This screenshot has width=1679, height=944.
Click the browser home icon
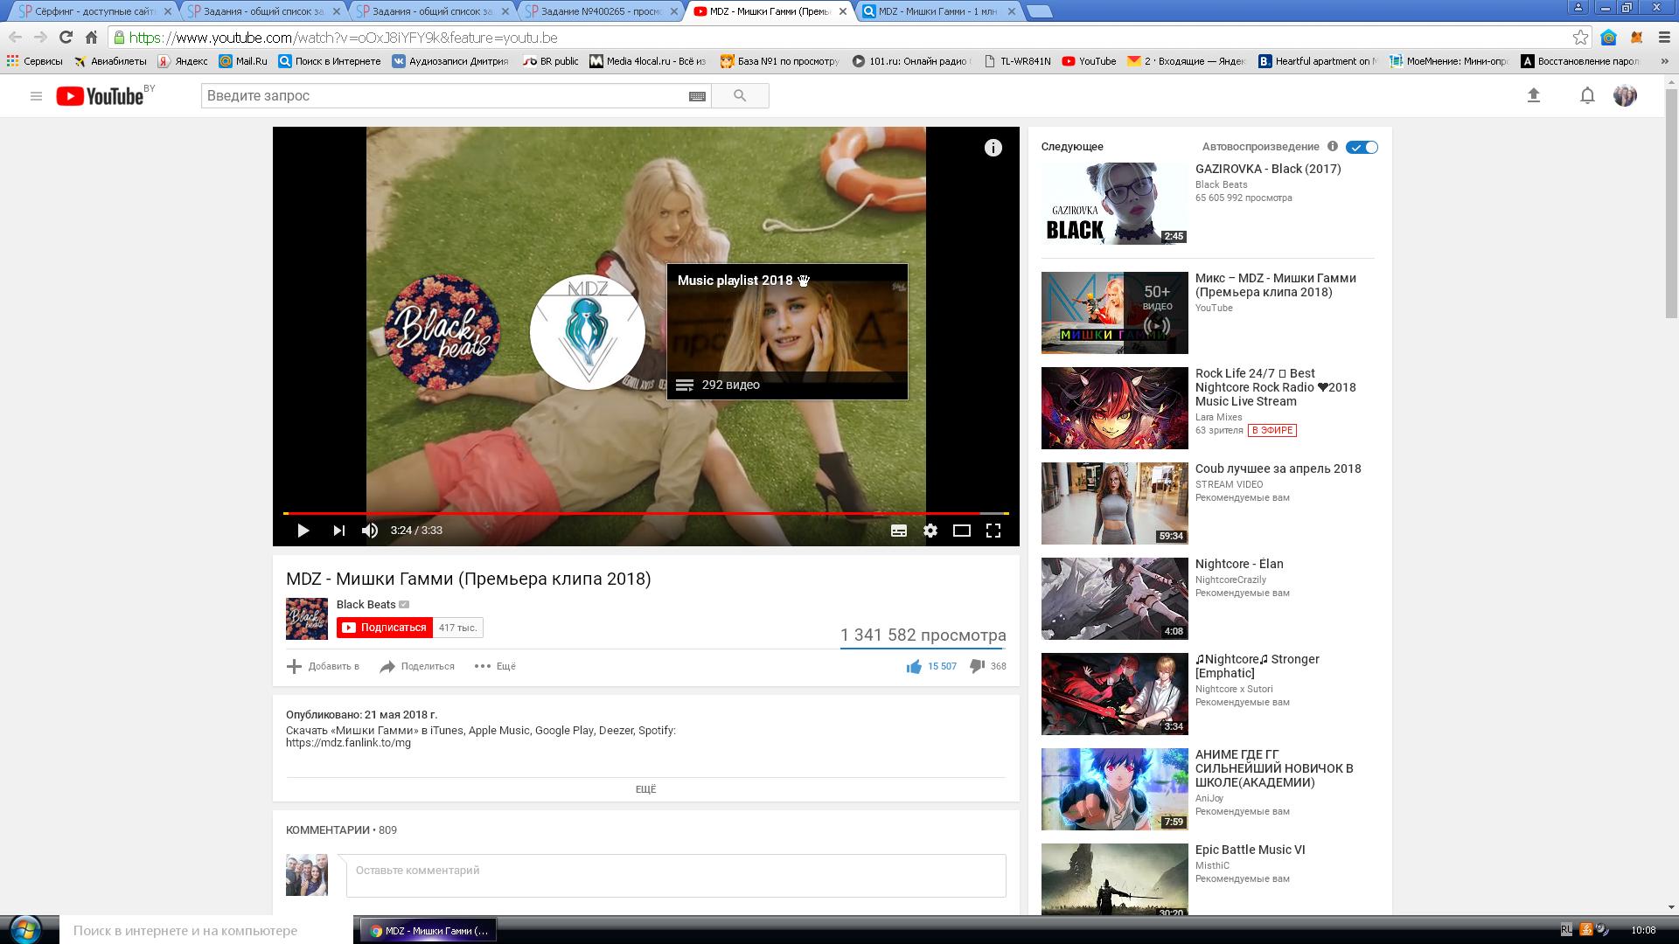point(91,38)
